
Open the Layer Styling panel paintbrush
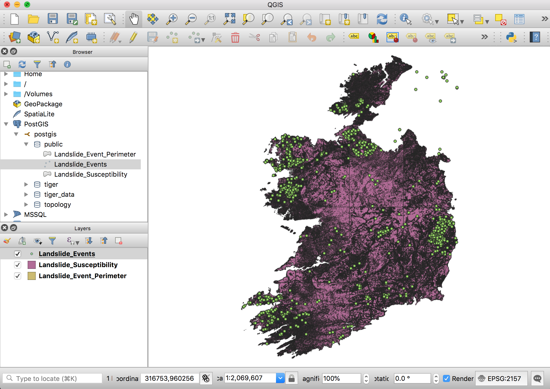7,241
